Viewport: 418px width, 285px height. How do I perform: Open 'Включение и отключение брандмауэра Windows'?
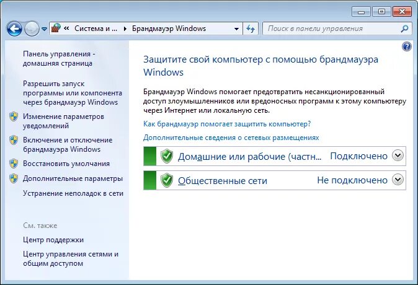pyautogui.click(x=68, y=144)
